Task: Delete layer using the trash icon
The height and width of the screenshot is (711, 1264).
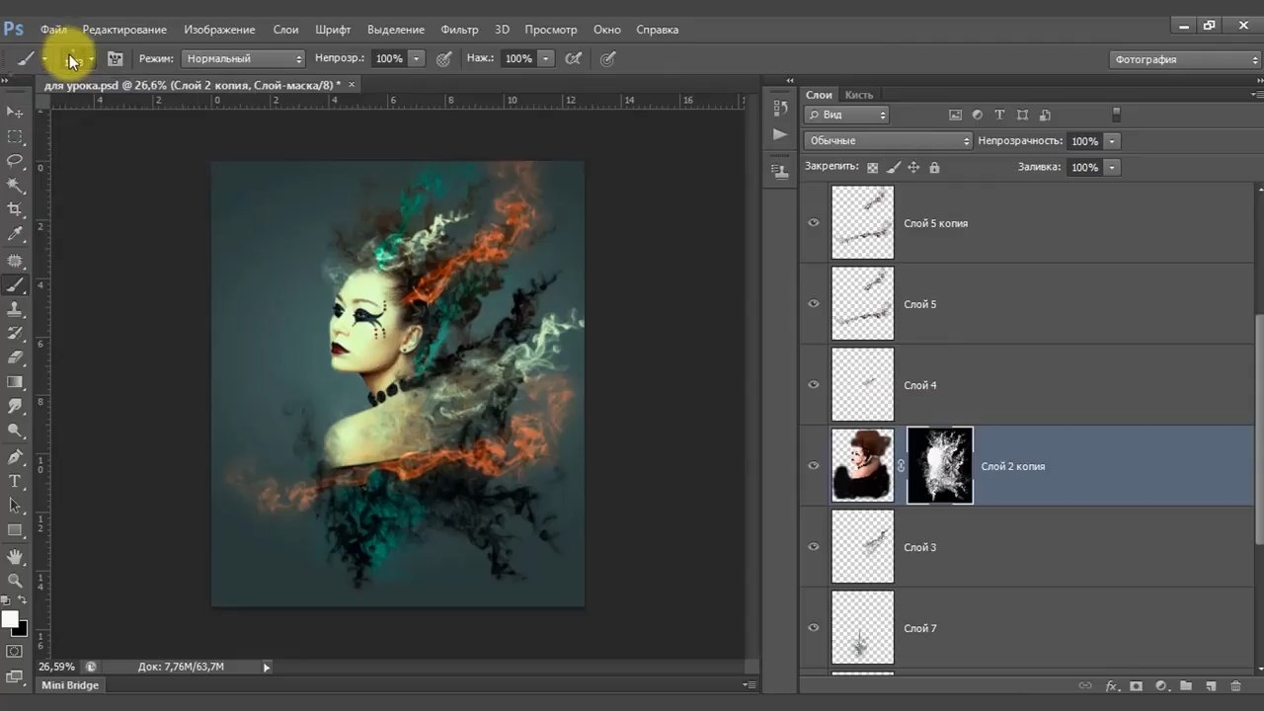Action: (1235, 685)
